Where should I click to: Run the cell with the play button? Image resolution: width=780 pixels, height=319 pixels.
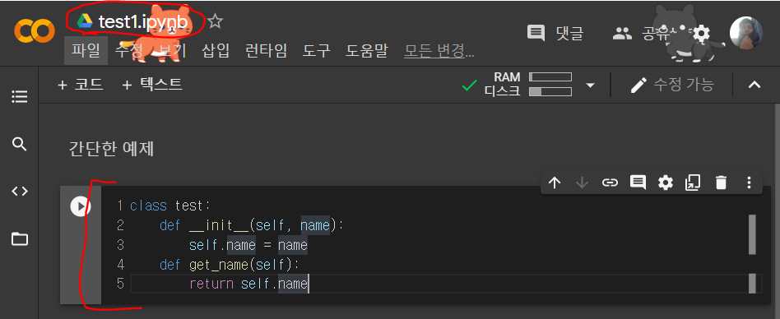coord(80,206)
